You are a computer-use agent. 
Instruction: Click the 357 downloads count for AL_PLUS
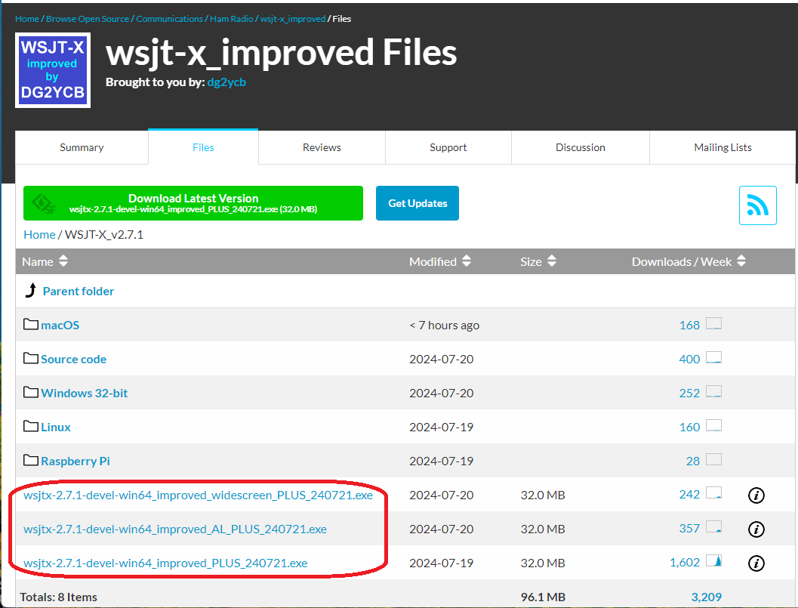point(689,528)
